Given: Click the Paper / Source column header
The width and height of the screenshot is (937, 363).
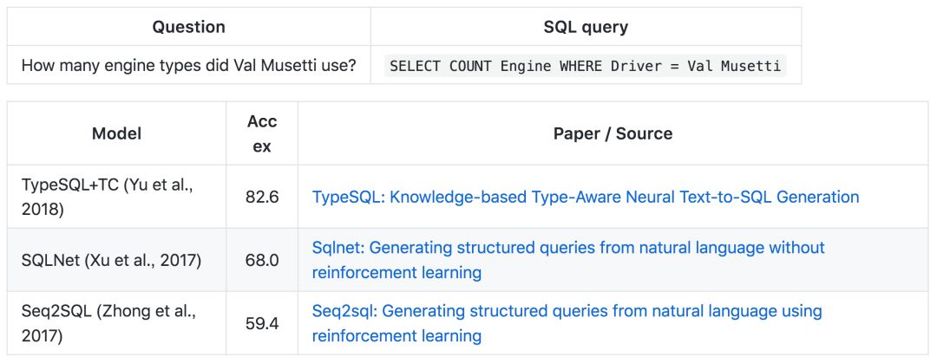Looking at the screenshot, I should [x=613, y=133].
